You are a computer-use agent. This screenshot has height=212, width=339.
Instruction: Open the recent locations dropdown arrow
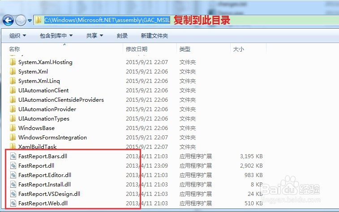point(30,21)
